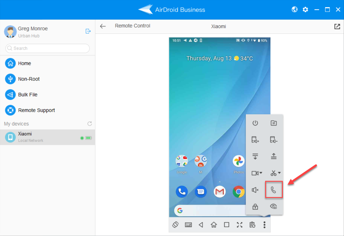Screen dimensions: 344x236
Task: Tap the Android back triangle button
Action: (201, 225)
